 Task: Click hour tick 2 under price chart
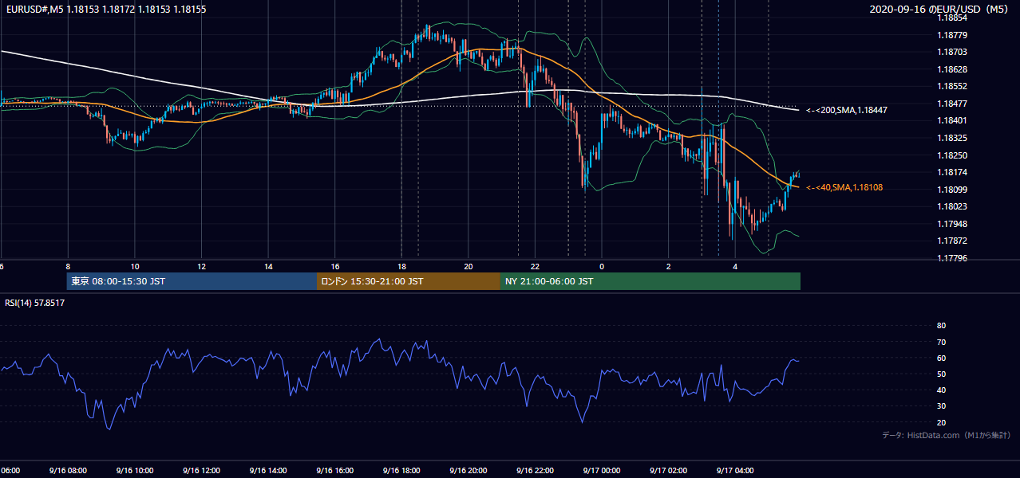pyautogui.click(x=669, y=267)
